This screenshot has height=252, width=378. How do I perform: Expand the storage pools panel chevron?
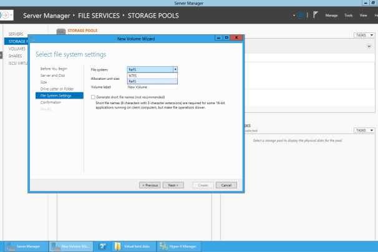point(369,46)
